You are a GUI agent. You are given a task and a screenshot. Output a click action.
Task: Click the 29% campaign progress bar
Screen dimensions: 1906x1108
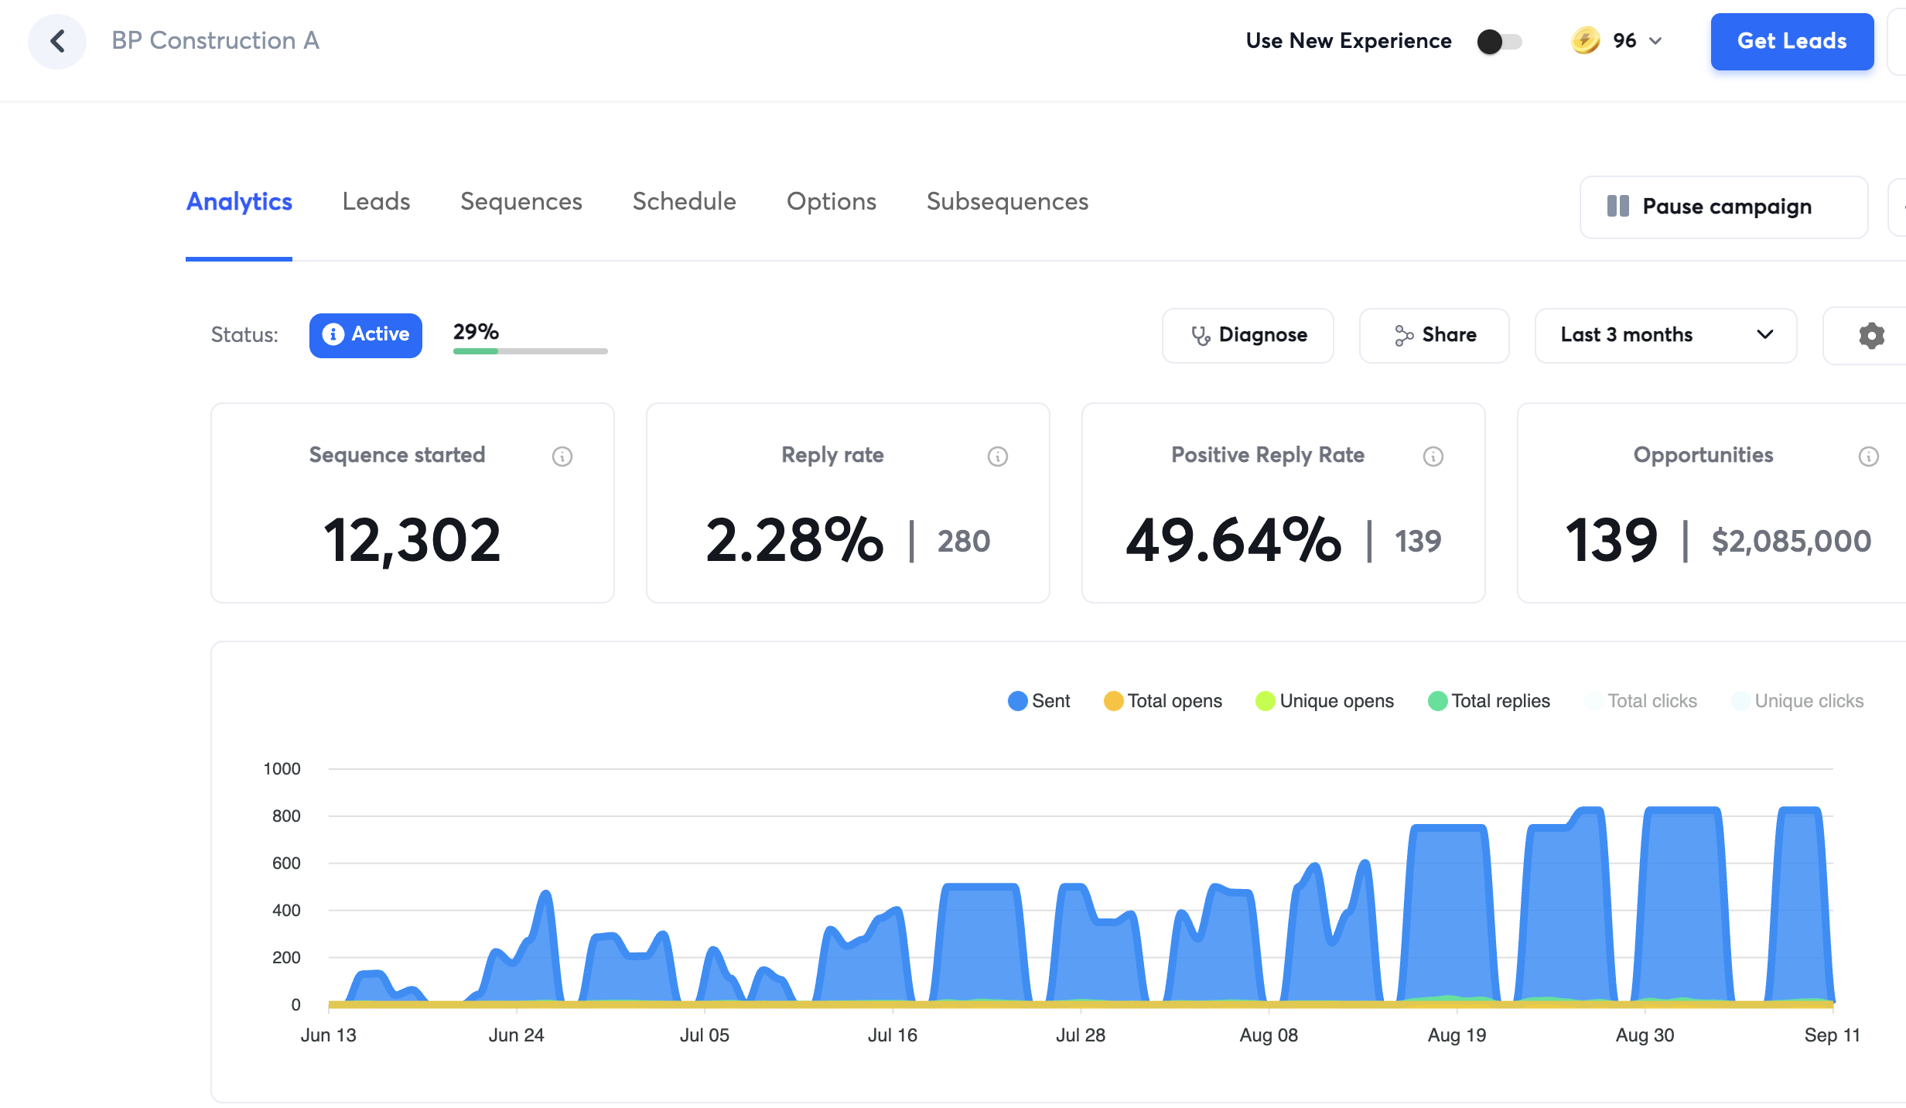(530, 351)
